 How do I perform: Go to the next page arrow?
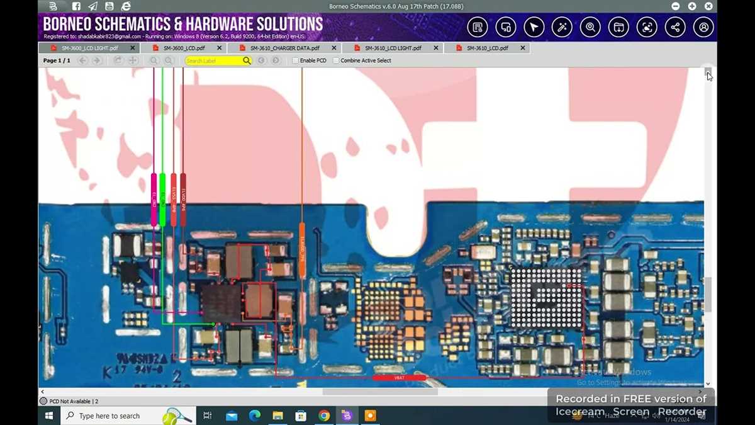[96, 60]
